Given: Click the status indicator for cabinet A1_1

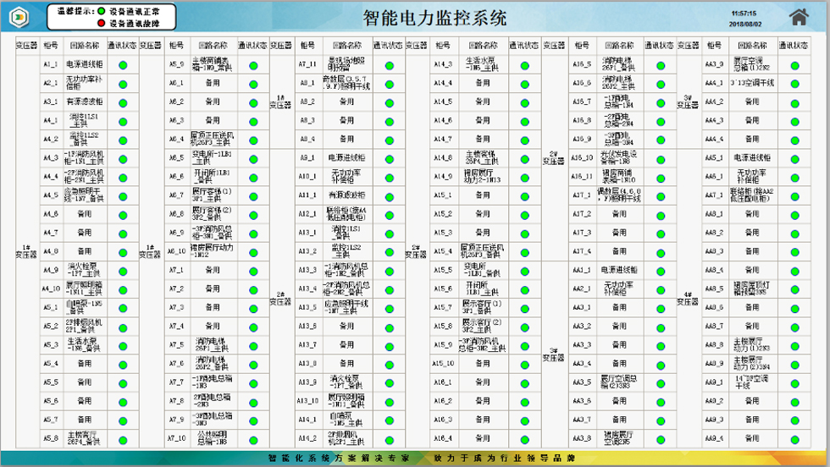Looking at the screenshot, I should pos(123,64).
